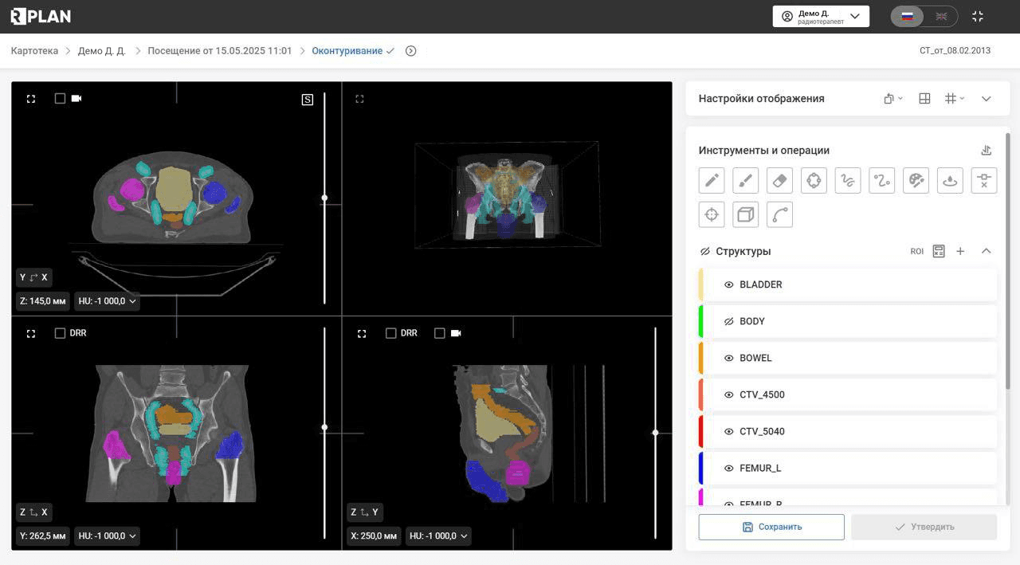Enable DRR in the coronal view
Viewport: 1020px width, 565px height.
60,333
